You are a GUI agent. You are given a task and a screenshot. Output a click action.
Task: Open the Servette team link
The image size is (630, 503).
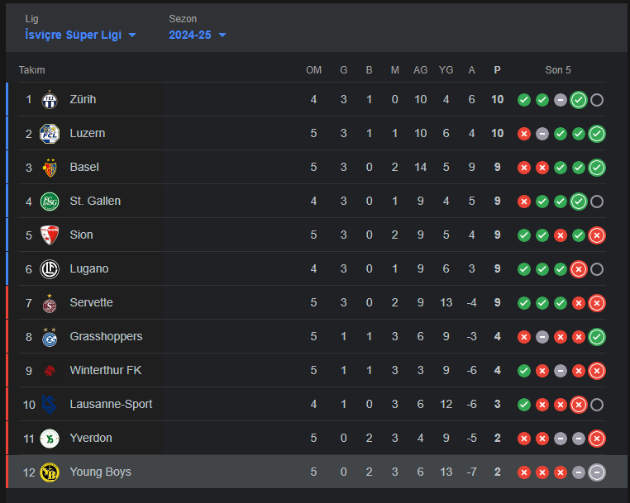[91, 302]
